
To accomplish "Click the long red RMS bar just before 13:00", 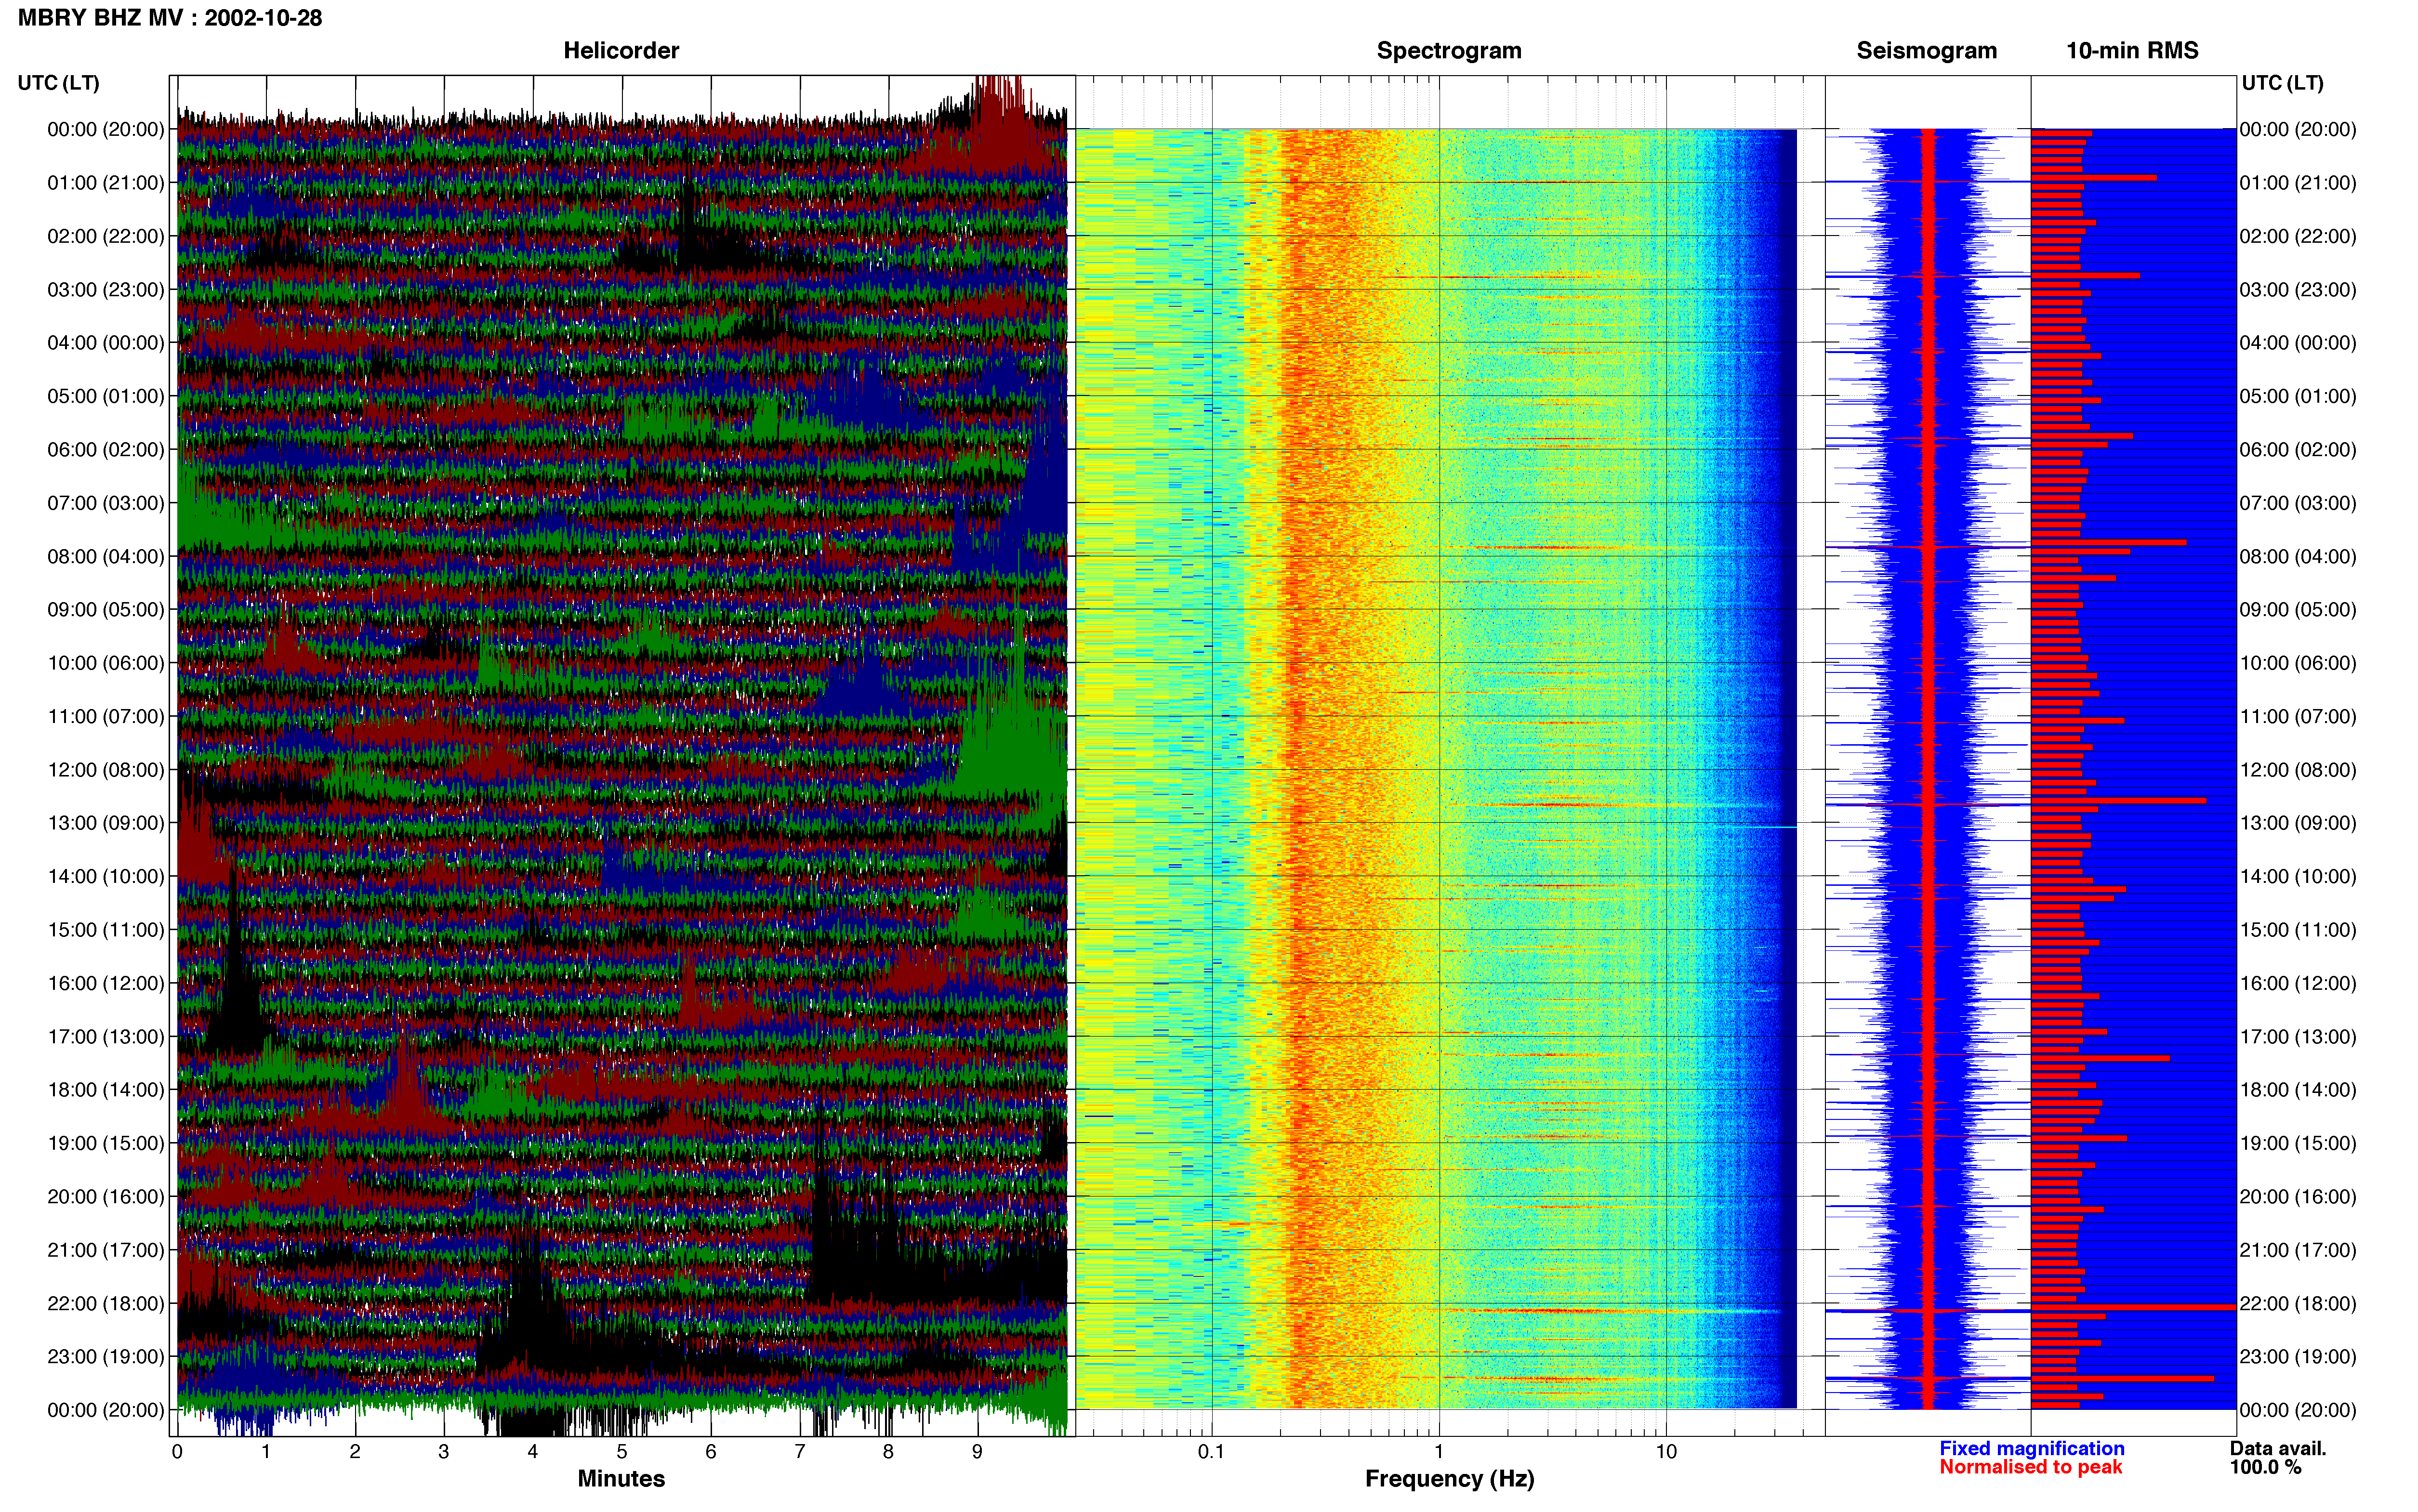I will pos(2118,800).
